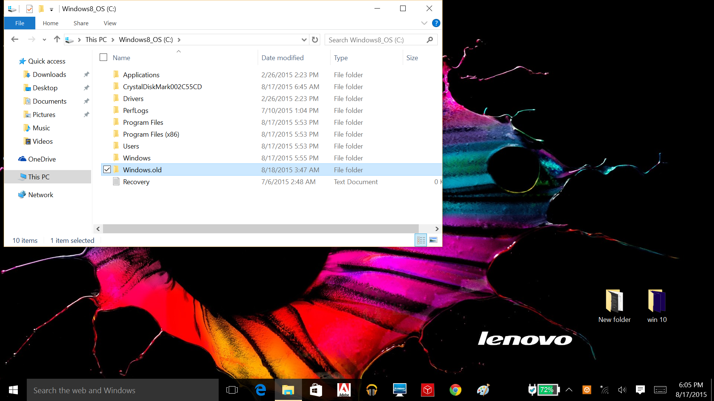This screenshot has height=401, width=714.
Task: Open Downloads in navigation pane
Action: tap(49, 75)
